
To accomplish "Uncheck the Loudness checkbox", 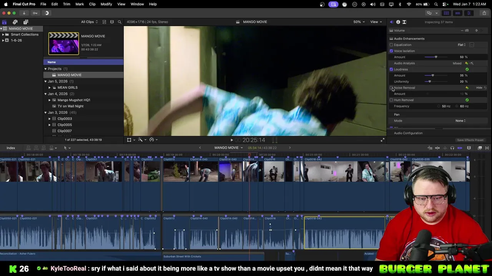I will pos(391,69).
